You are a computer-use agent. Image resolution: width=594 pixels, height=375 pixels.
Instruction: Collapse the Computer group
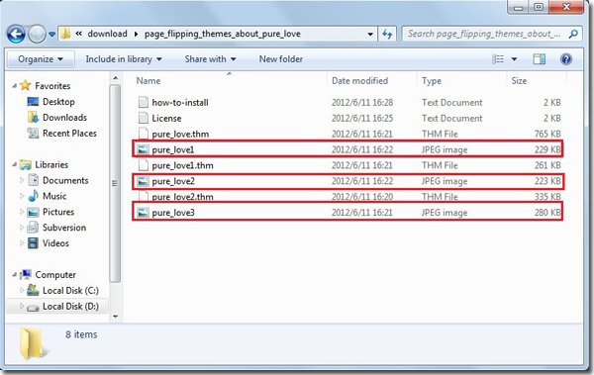(15, 275)
